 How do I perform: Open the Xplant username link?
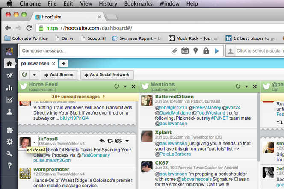(163, 133)
